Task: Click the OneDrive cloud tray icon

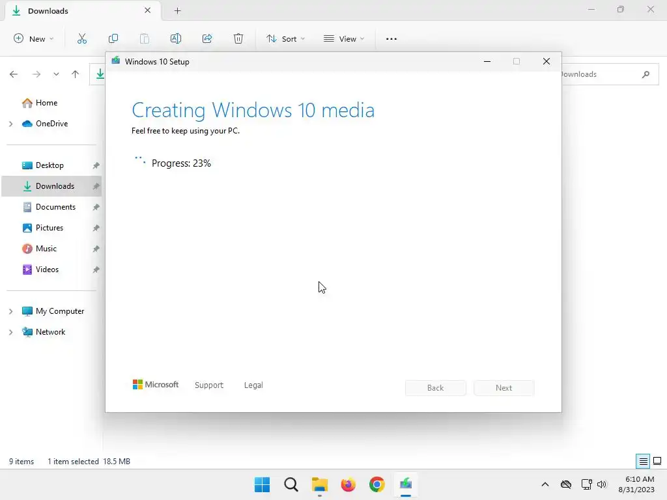Action: (x=566, y=484)
